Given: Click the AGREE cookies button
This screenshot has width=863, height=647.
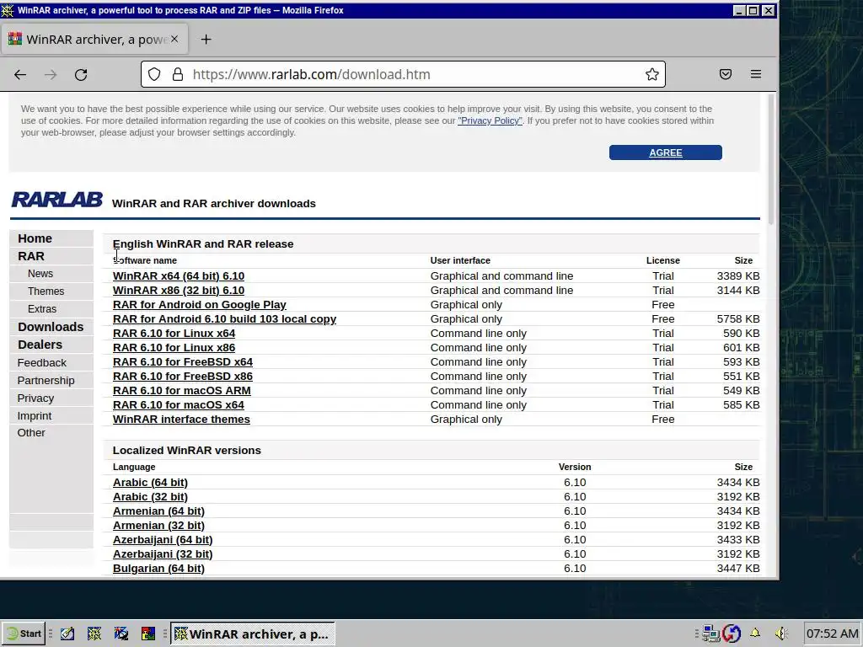Looking at the screenshot, I should point(666,152).
